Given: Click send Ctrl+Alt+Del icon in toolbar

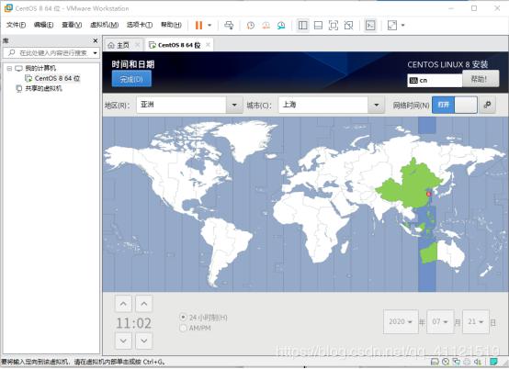Looking at the screenshot, I should pos(229,26).
